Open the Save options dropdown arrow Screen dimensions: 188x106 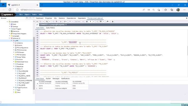pyautogui.click(x=43, y=21)
